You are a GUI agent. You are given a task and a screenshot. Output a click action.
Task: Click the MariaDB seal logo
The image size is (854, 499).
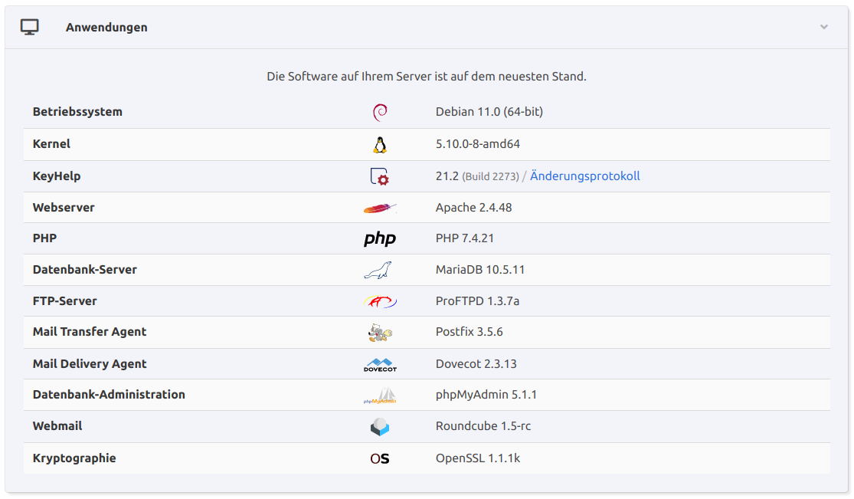pos(378,271)
